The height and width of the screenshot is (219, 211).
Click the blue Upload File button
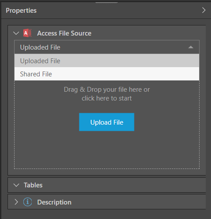tap(107, 122)
